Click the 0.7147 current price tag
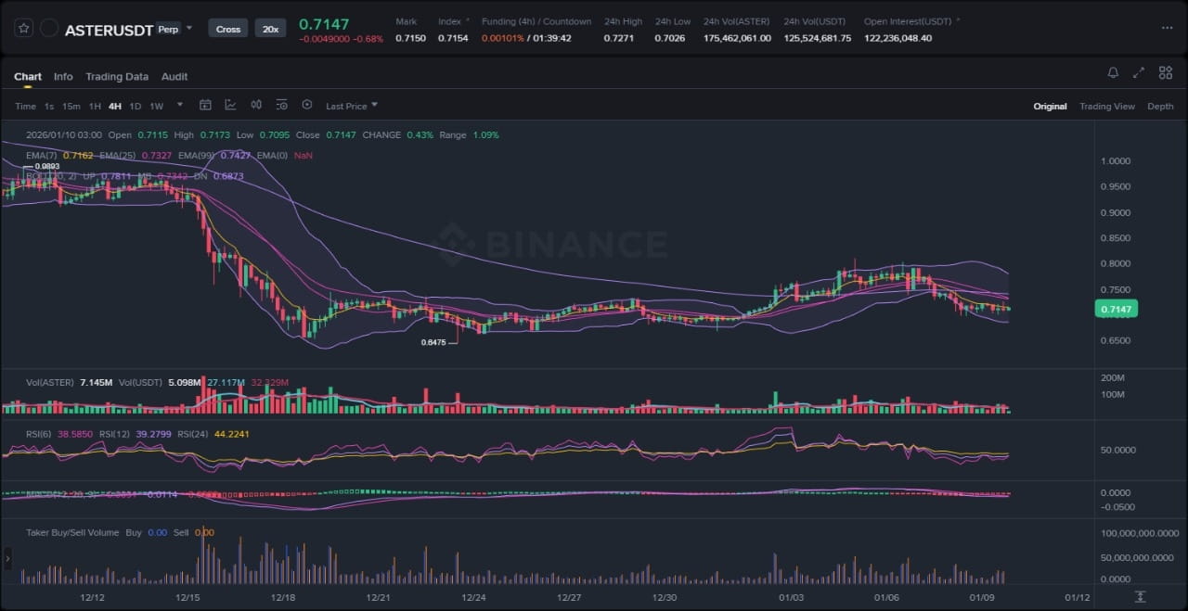Viewport: 1188px width, 611px height. [x=1116, y=309]
